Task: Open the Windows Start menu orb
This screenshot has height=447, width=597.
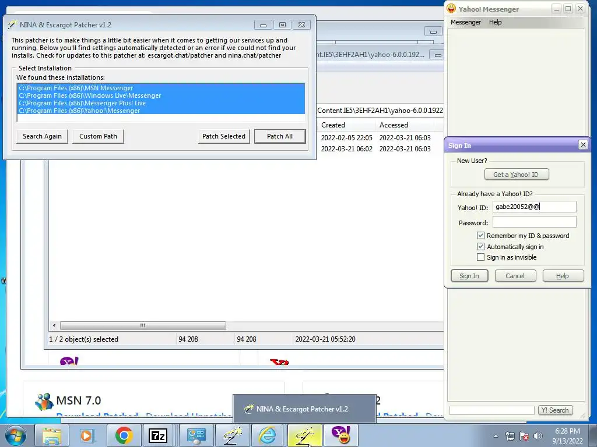Action: (x=16, y=435)
